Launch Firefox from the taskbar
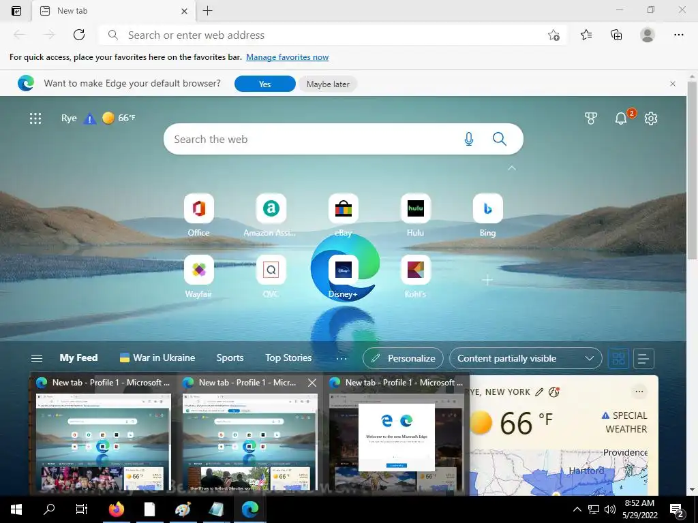The width and height of the screenshot is (698, 523). (116, 509)
